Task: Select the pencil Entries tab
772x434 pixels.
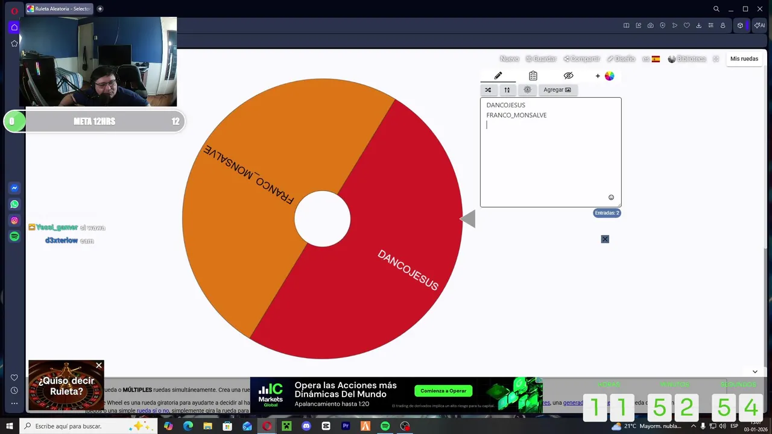Action: click(498, 76)
